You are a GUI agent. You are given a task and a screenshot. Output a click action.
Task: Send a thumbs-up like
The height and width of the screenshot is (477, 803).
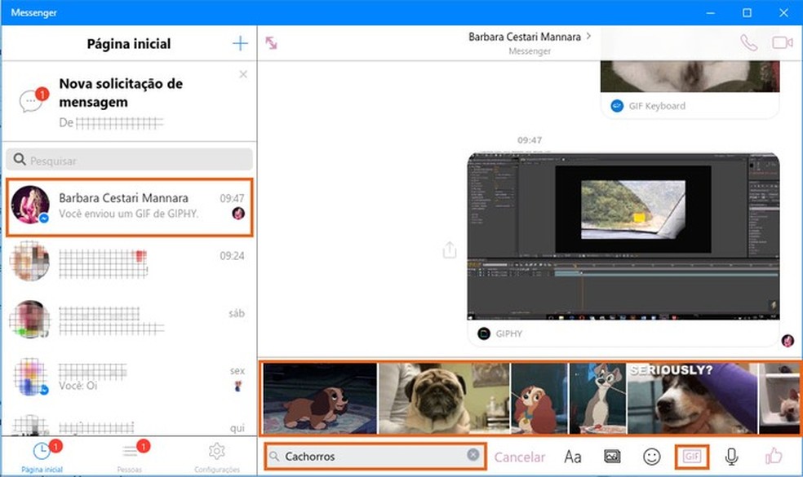tap(773, 457)
